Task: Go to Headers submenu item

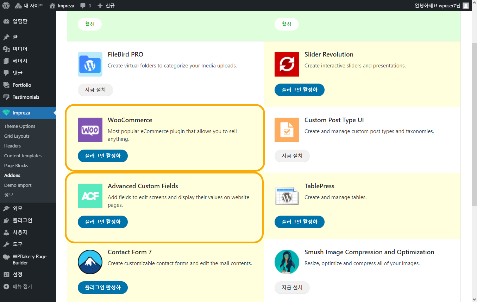Action: 13,146
